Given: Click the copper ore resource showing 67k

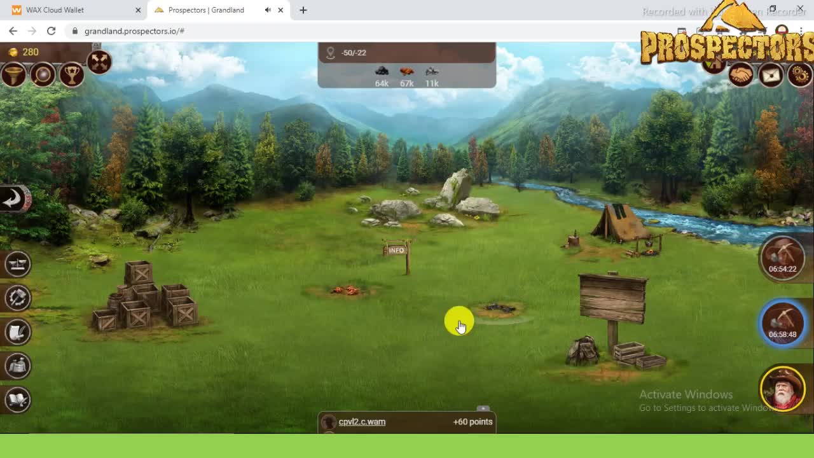Looking at the screenshot, I should pos(407,71).
